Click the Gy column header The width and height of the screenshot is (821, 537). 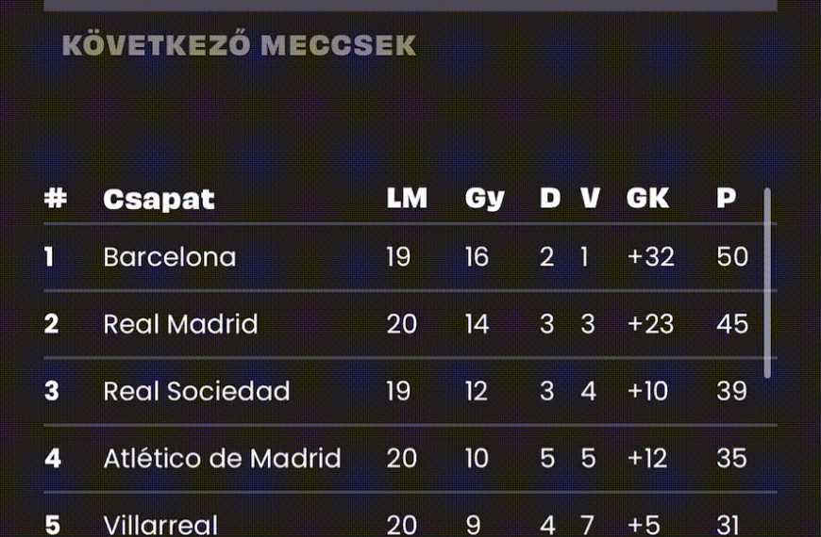pyautogui.click(x=484, y=199)
